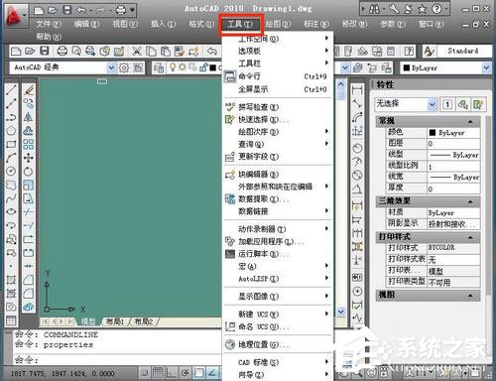The width and height of the screenshot is (496, 381).
Task: Toggle the grid display button in status bar
Action: 158,373
